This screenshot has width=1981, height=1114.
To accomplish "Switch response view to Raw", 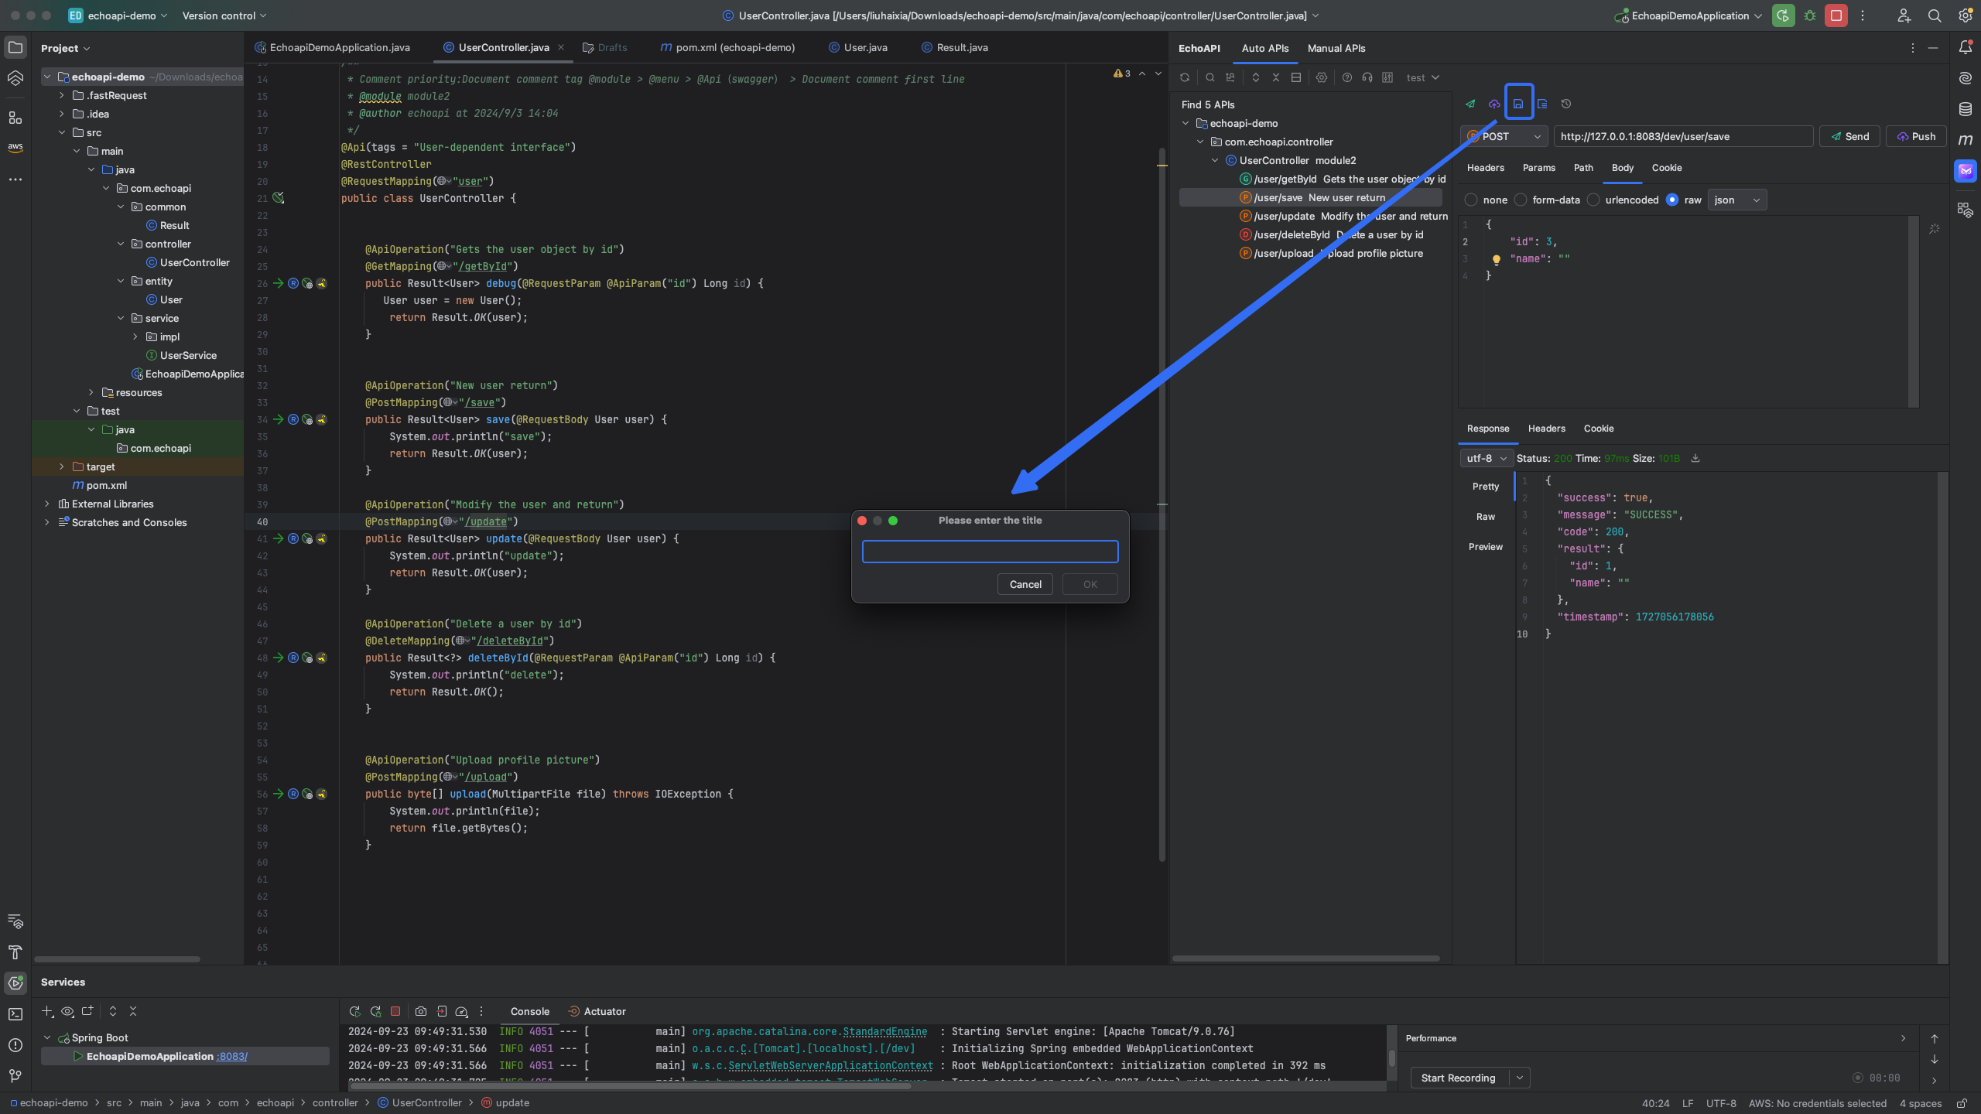I will (x=1485, y=516).
